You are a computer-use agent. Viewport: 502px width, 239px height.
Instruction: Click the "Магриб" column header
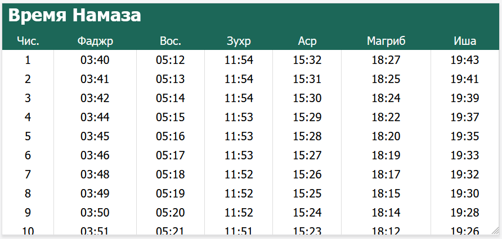[x=386, y=41]
